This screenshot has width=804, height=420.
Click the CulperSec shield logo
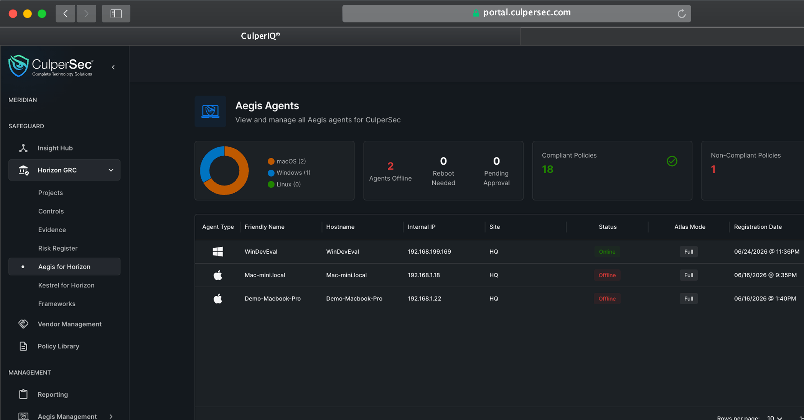point(18,66)
